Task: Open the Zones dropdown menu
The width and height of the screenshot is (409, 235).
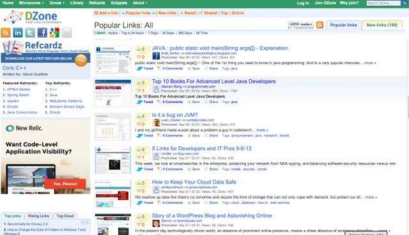Action: [x=57, y=3]
